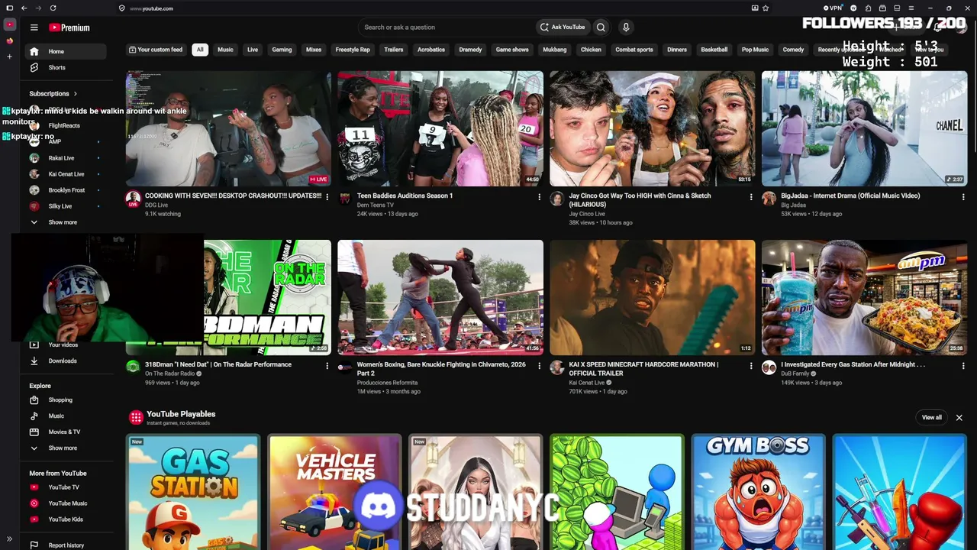Open the BigJadaa Internet Drama video title
This screenshot has width=977, height=550.
click(x=850, y=196)
